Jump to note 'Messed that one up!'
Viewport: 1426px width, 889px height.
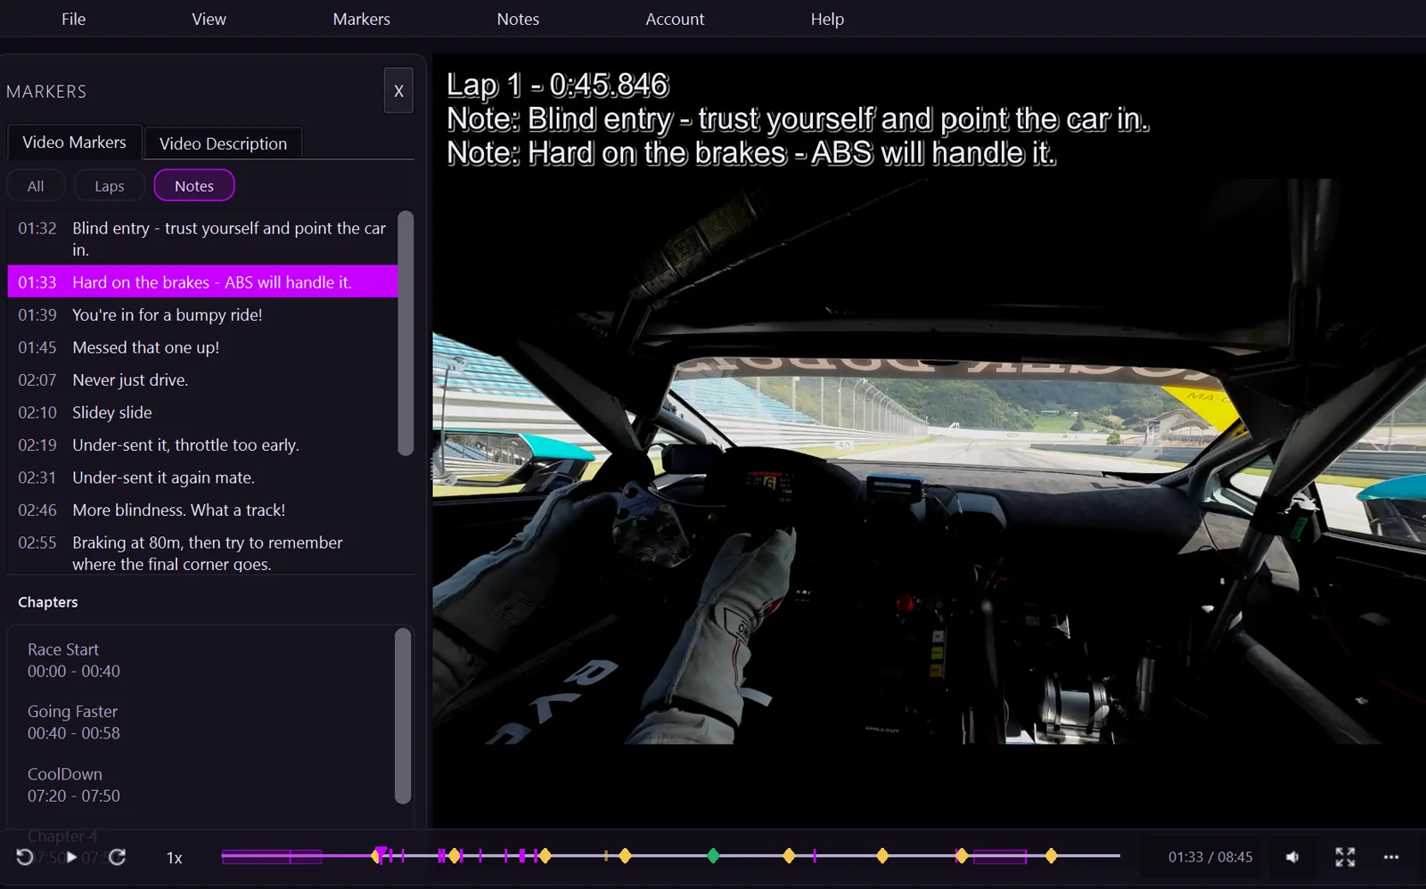click(x=202, y=347)
